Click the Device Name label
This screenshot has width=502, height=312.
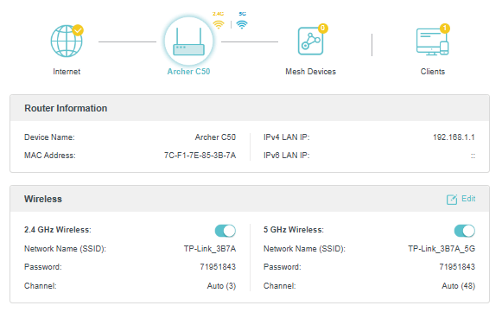49,137
